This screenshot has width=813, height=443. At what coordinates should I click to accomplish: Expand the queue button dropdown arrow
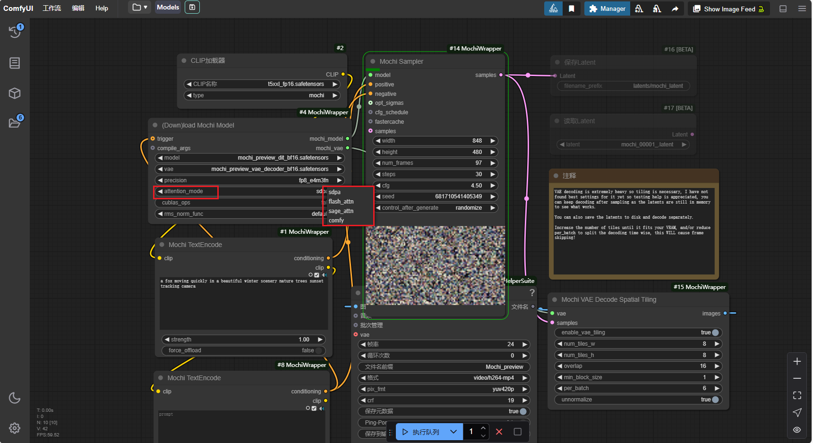tap(454, 432)
